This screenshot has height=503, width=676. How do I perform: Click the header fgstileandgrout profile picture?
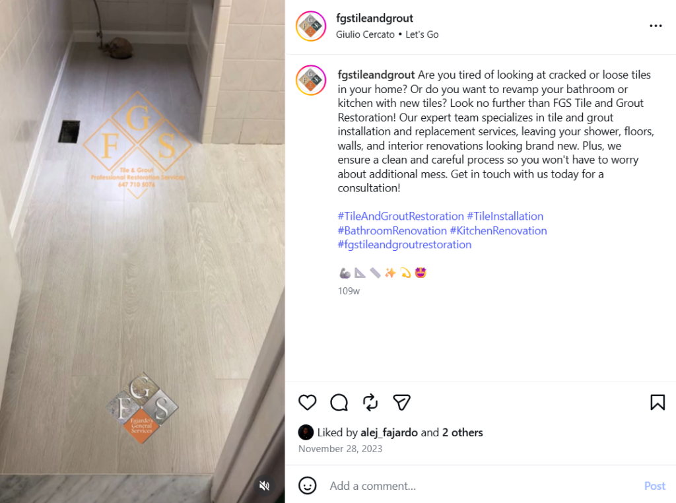[311, 26]
